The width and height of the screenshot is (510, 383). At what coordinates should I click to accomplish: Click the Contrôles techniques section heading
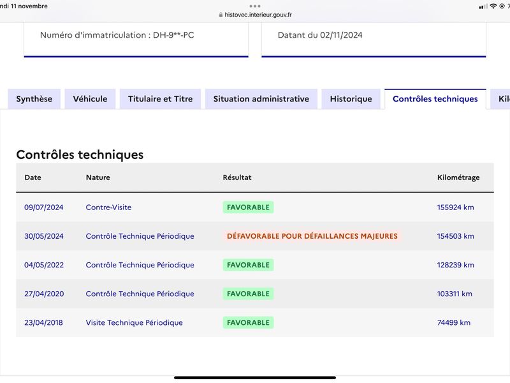click(80, 154)
